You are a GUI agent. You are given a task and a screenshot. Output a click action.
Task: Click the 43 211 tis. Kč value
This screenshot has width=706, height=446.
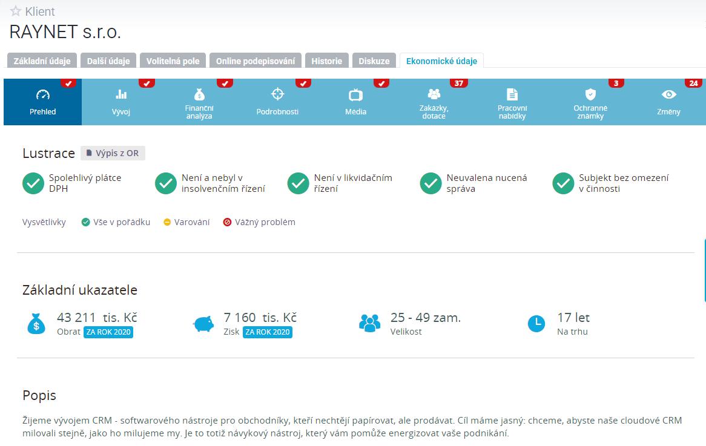coord(97,317)
